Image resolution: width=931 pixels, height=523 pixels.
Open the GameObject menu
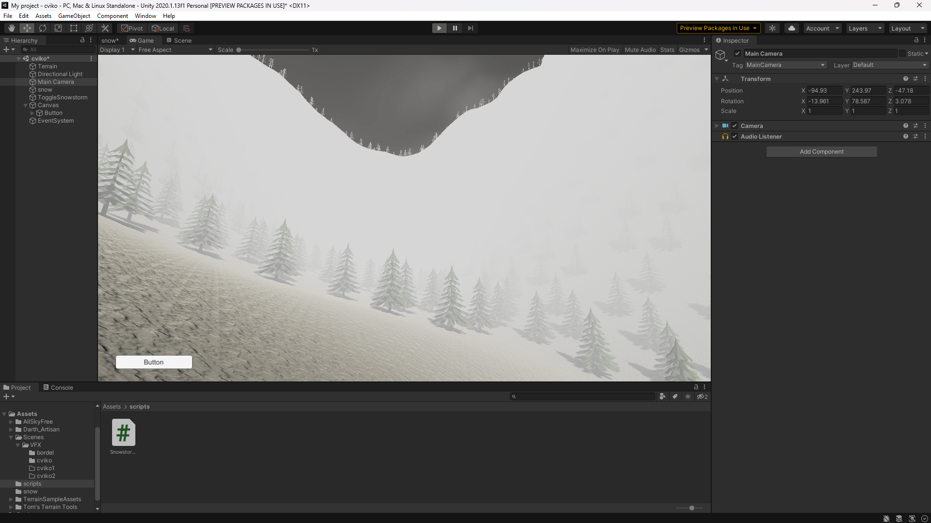coord(74,16)
